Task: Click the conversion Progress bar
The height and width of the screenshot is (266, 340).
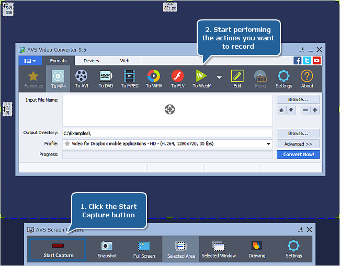Action: pyautogui.click(x=167, y=154)
